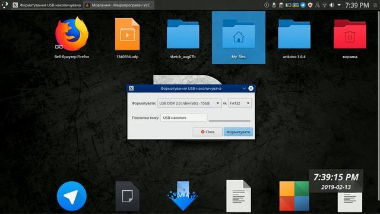The height and width of the screenshot is (214, 380).
Task: Expand the hidden tray icons arrow
Action: [x=339, y=5]
